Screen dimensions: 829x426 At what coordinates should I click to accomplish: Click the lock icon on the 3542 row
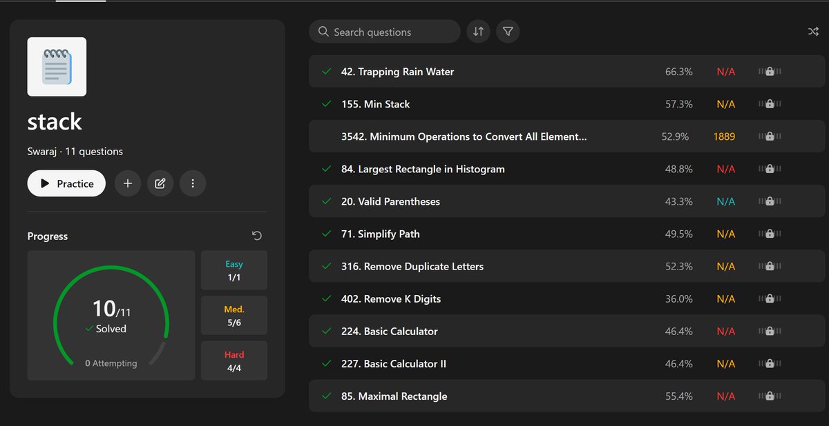770,136
